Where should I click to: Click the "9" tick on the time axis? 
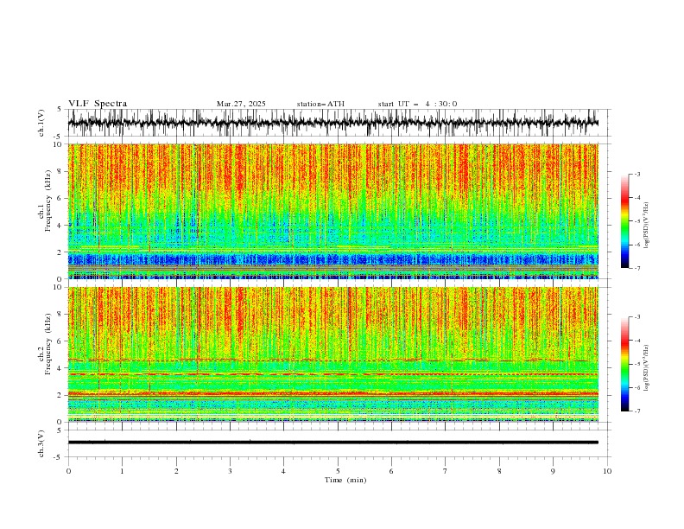[x=553, y=471]
